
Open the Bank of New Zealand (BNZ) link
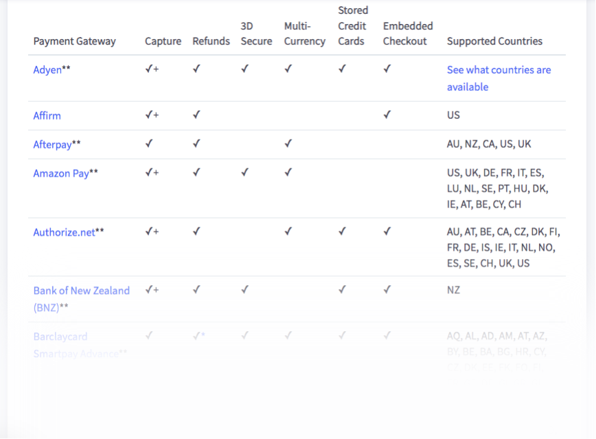point(81,299)
